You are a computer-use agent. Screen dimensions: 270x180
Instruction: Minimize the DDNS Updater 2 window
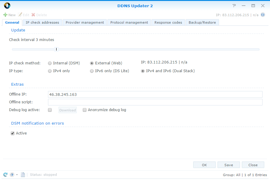(244, 6)
